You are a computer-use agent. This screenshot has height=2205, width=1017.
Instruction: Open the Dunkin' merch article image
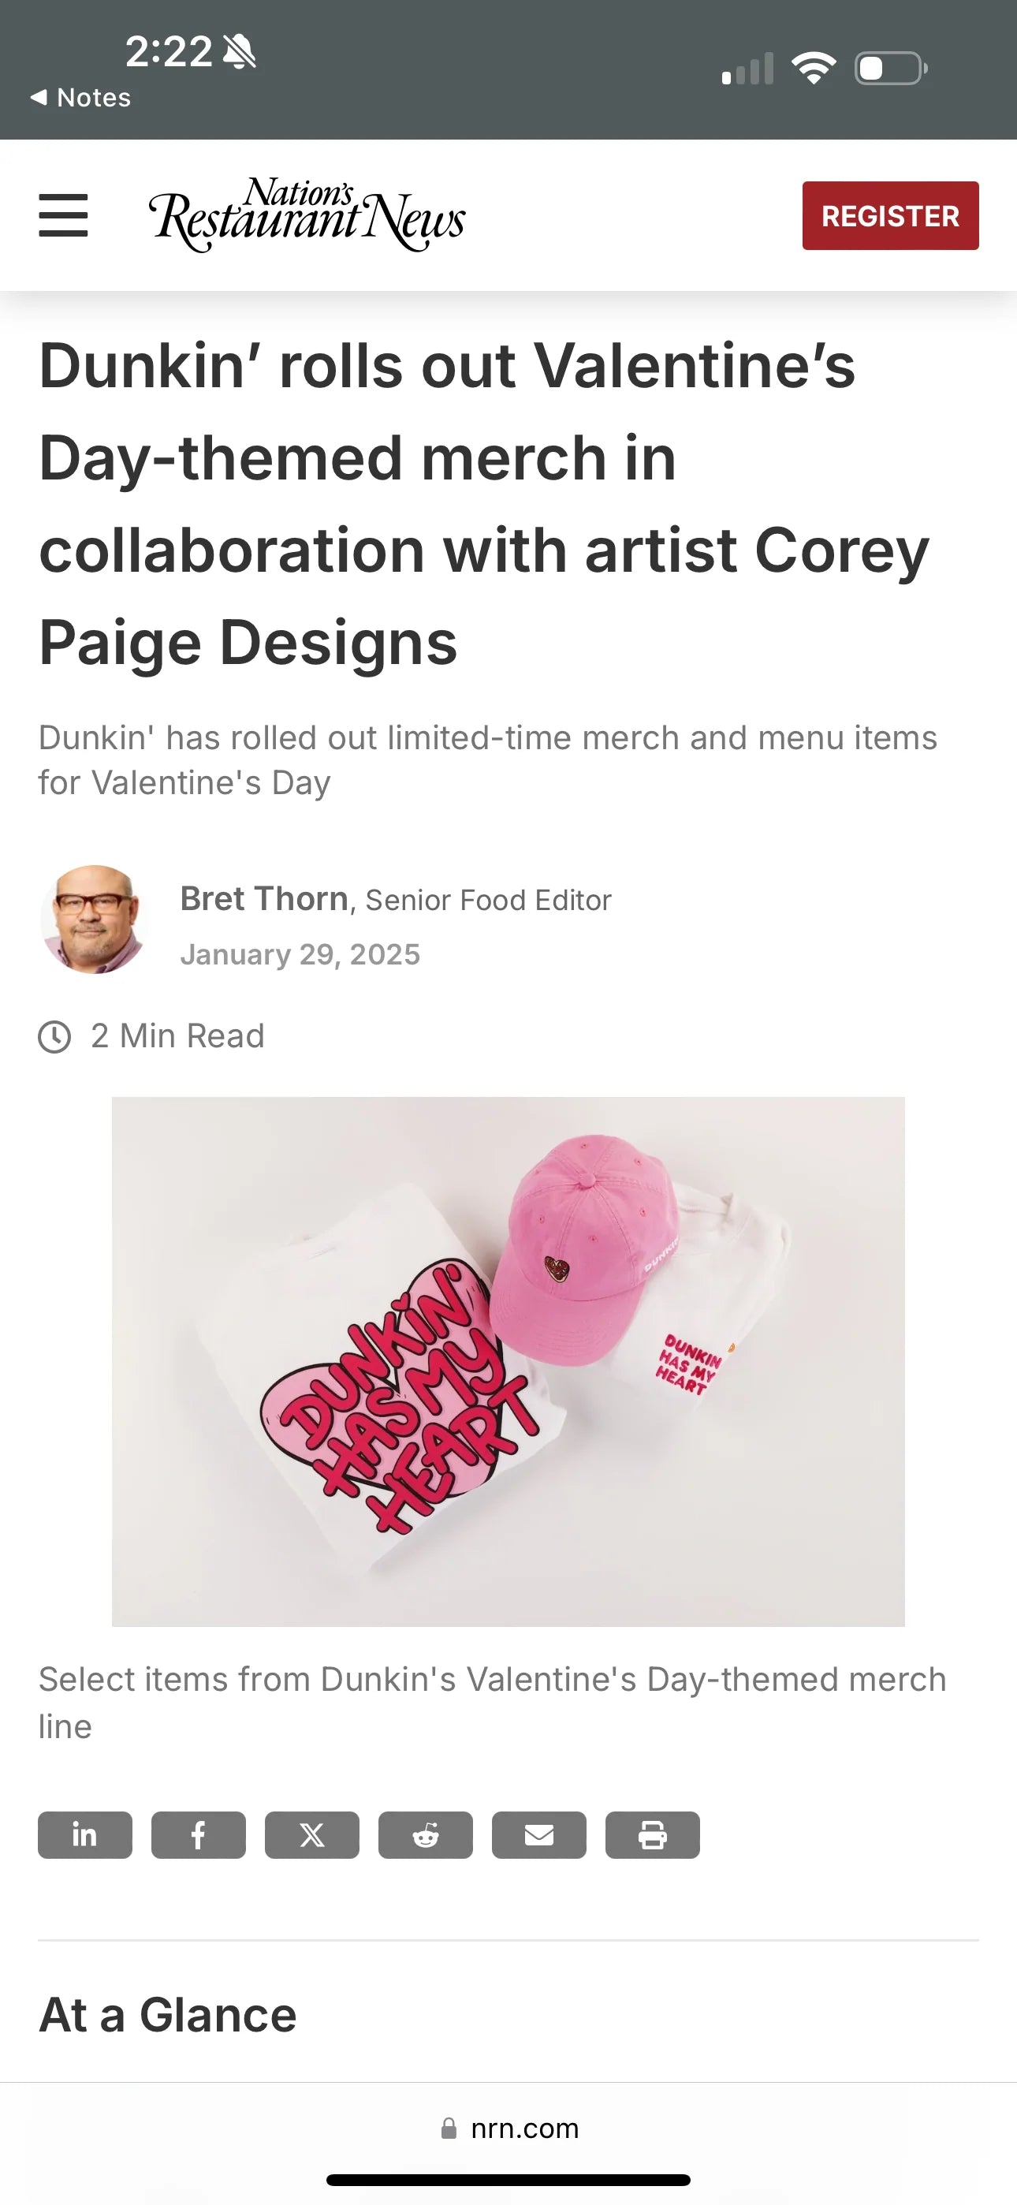[x=508, y=1361]
